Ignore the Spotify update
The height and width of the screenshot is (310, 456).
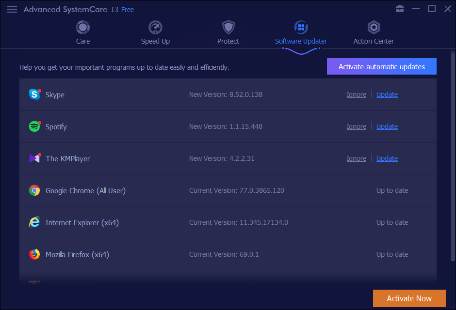coord(356,126)
